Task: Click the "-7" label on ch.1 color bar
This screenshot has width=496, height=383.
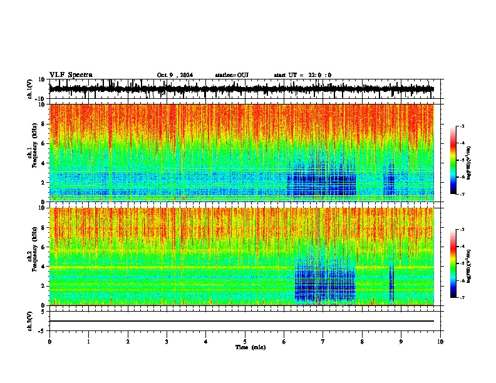Action: pos(462,194)
